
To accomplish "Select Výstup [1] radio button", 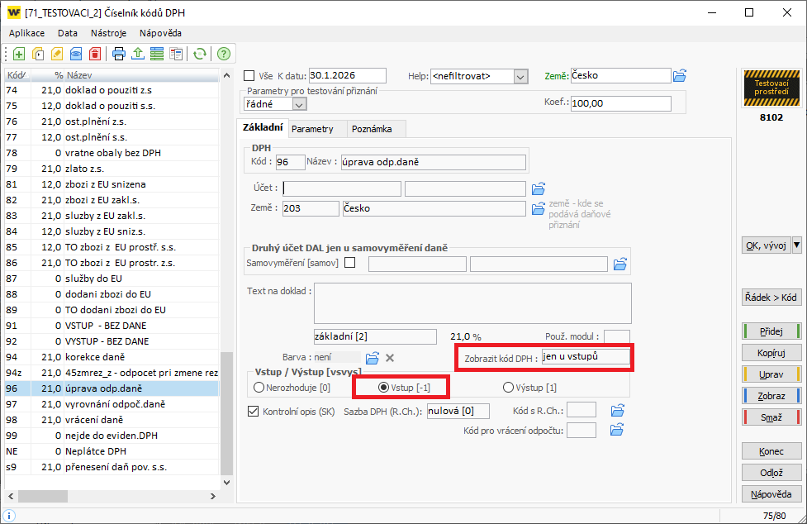I will click(x=508, y=387).
